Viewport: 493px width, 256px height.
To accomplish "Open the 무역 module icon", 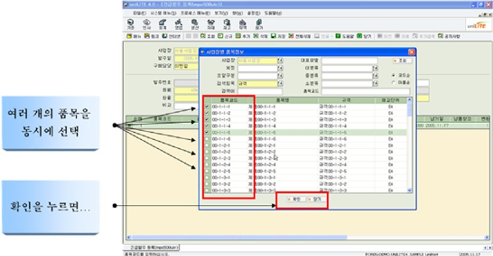I will coord(243,24).
